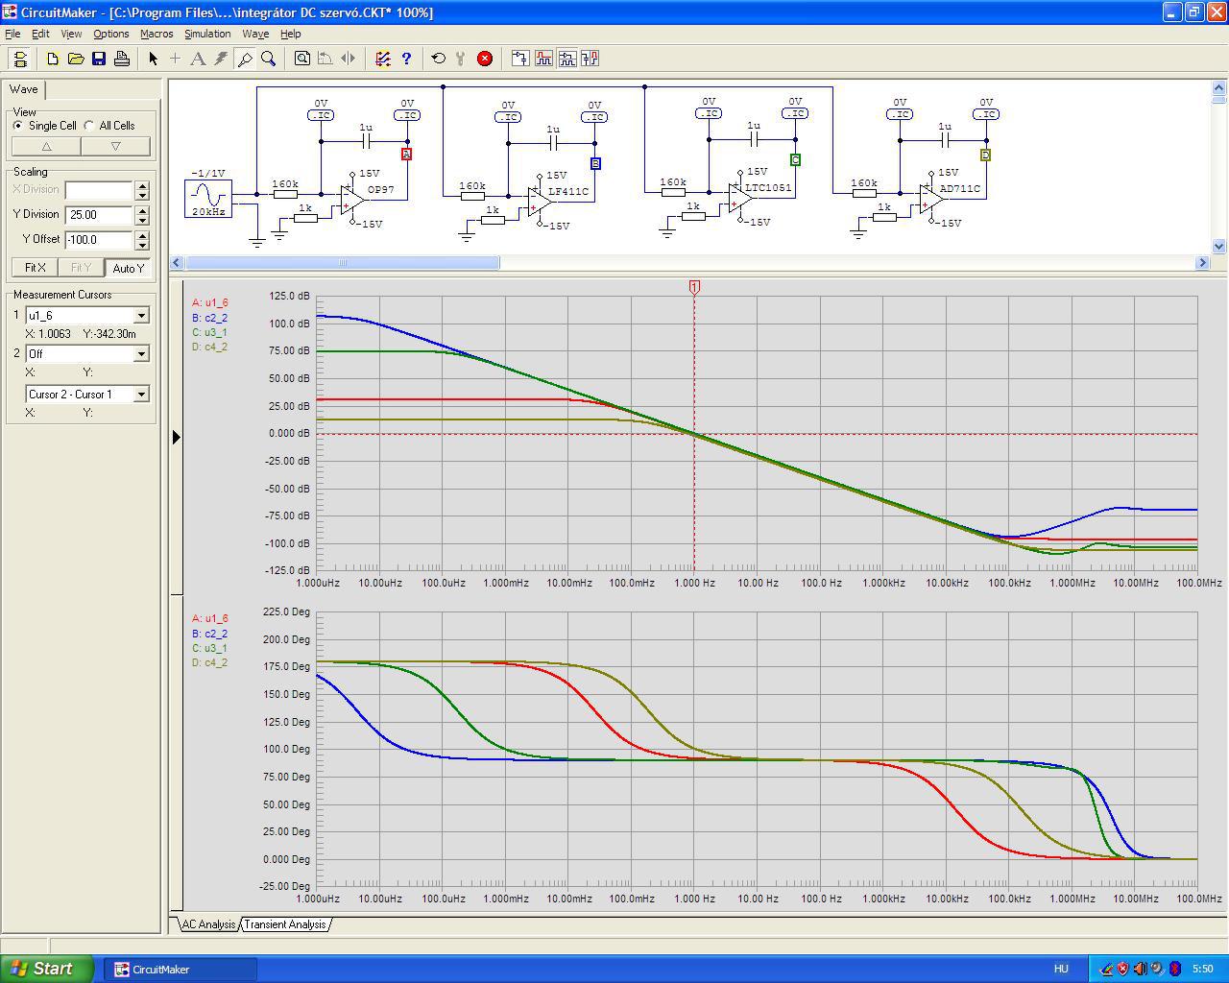
Task: Select the Text tool letter A icon
Action: point(198,59)
